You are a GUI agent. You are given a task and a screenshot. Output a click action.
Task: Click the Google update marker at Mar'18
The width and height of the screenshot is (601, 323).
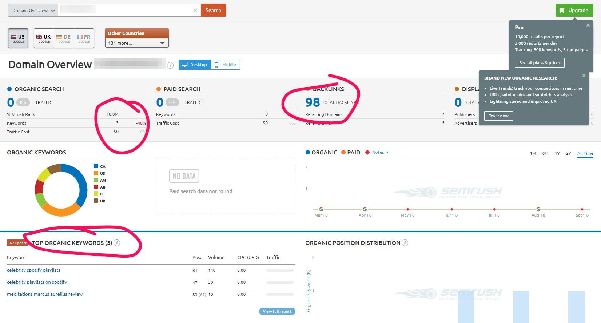point(321,209)
